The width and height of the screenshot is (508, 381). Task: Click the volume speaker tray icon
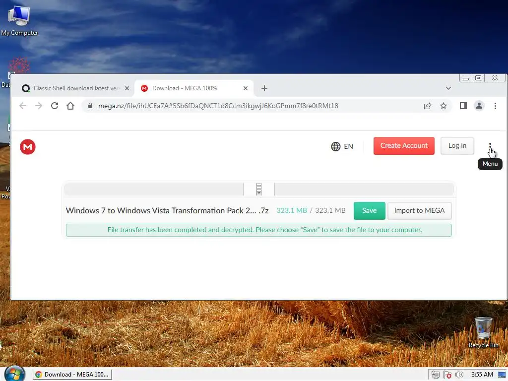click(x=459, y=375)
